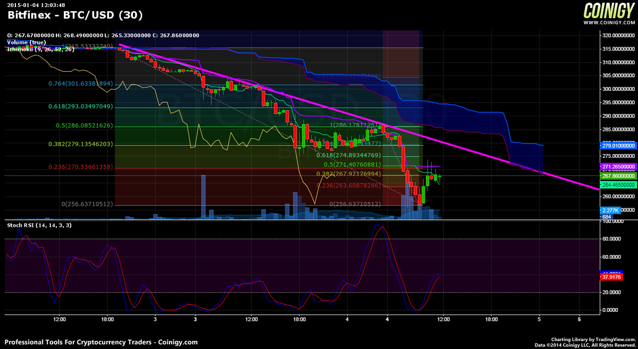The height and width of the screenshot is (349, 638).
Task: Click the 2.277K volume tag
Action: pos(610,210)
